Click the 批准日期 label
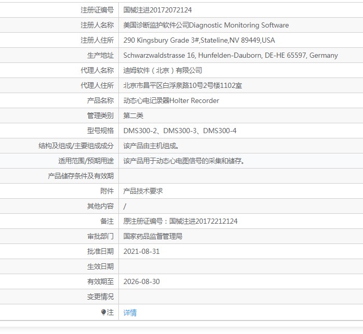363x334 pixels. click(x=100, y=251)
